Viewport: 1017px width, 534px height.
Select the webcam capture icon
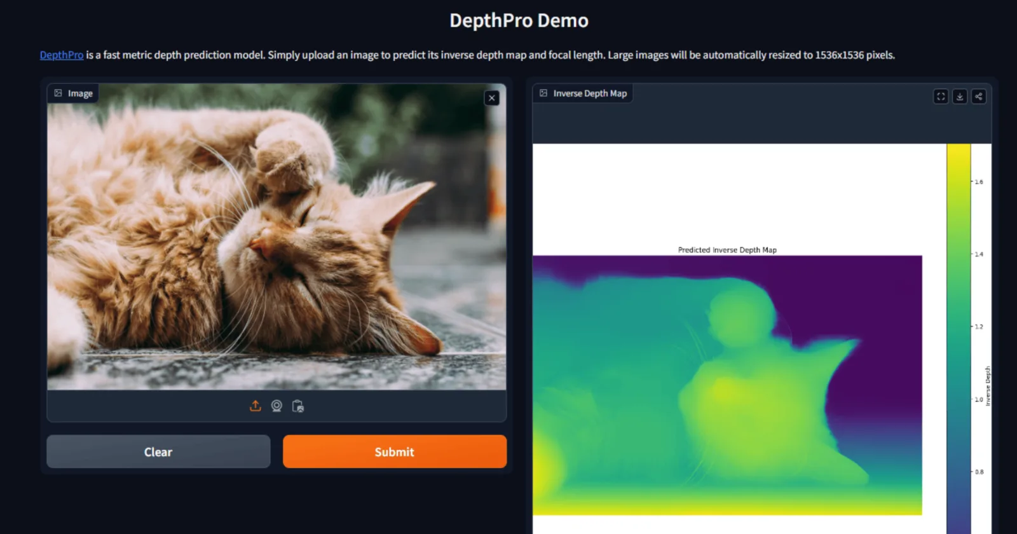click(276, 406)
